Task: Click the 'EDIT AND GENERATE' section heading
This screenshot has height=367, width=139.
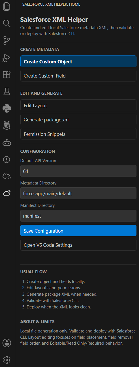Action: click(41, 93)
